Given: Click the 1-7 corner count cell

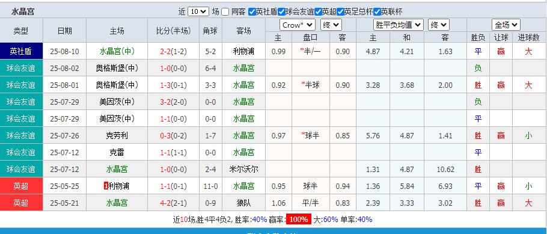Looking at the screenshot, I should click(210, 135).
